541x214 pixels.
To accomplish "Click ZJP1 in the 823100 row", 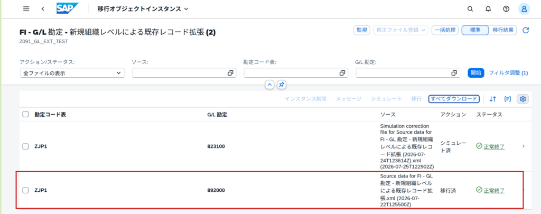I will click(41, 146).
